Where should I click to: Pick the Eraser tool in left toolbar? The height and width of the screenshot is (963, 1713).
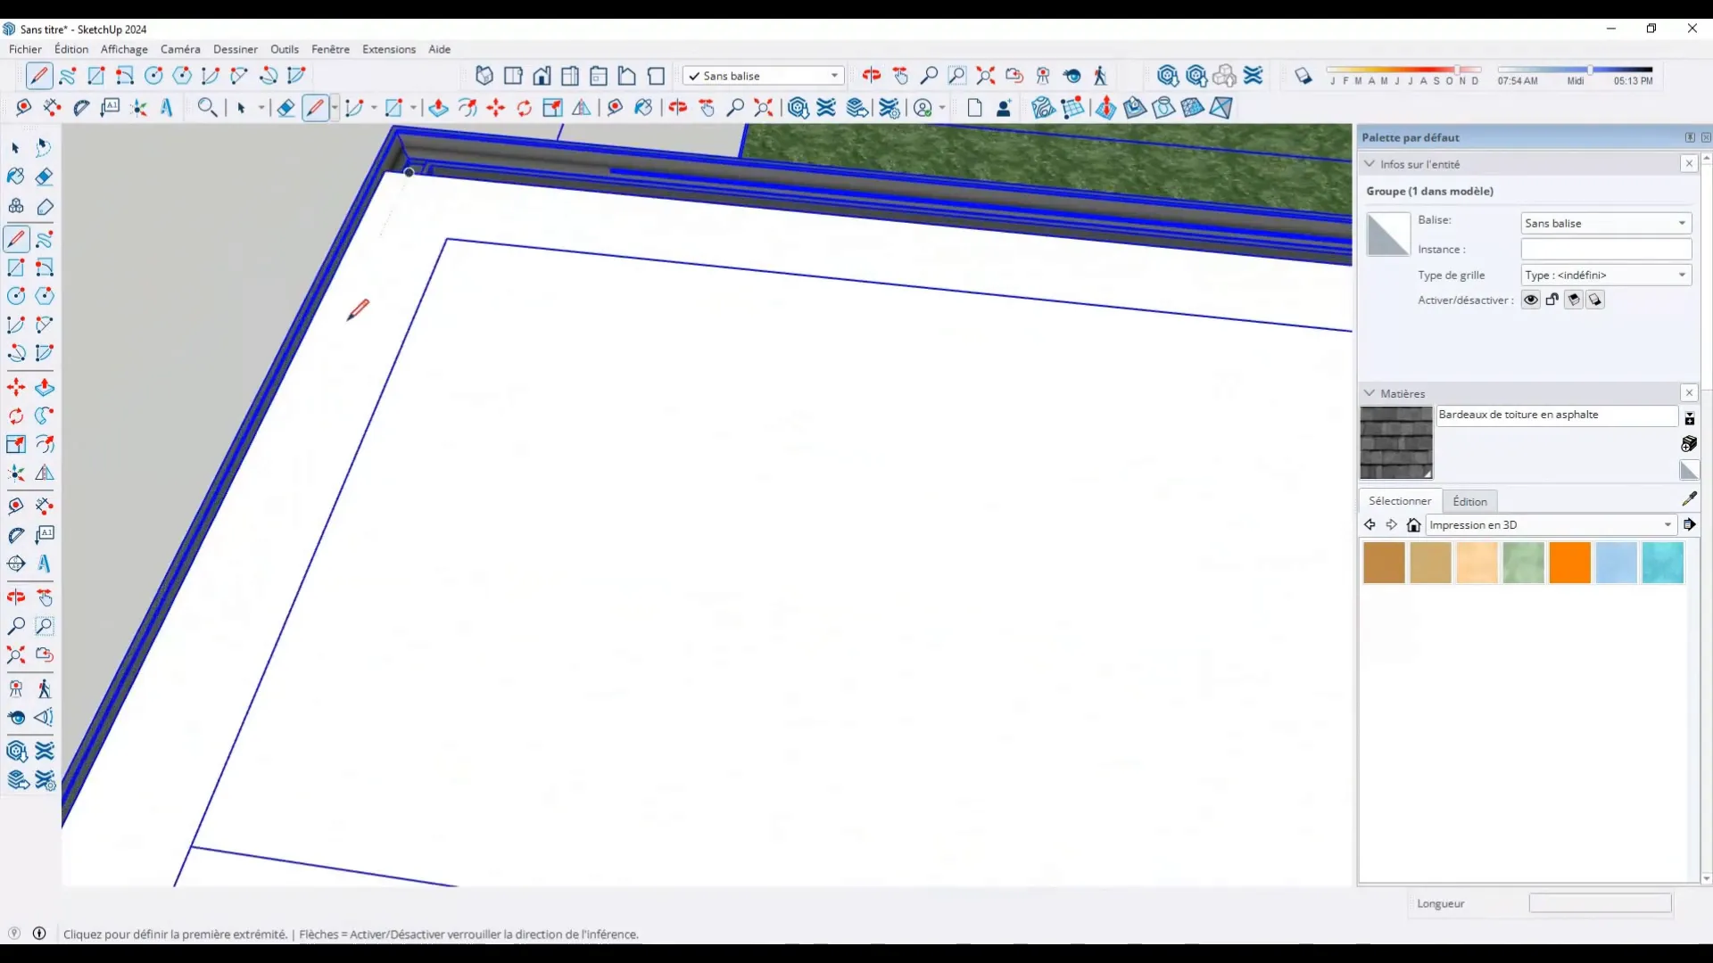click(45, 177)
